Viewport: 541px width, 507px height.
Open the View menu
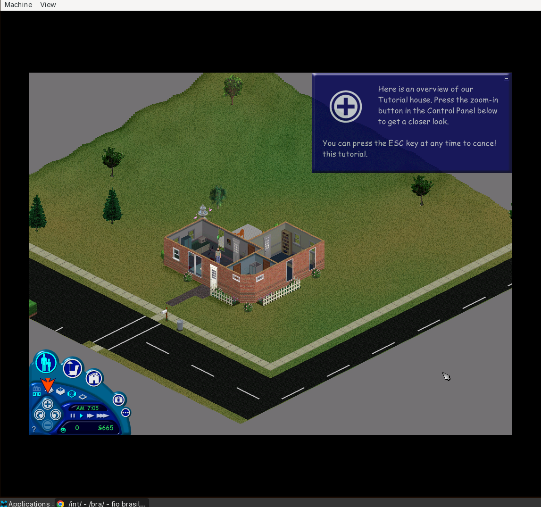(48, 5)
